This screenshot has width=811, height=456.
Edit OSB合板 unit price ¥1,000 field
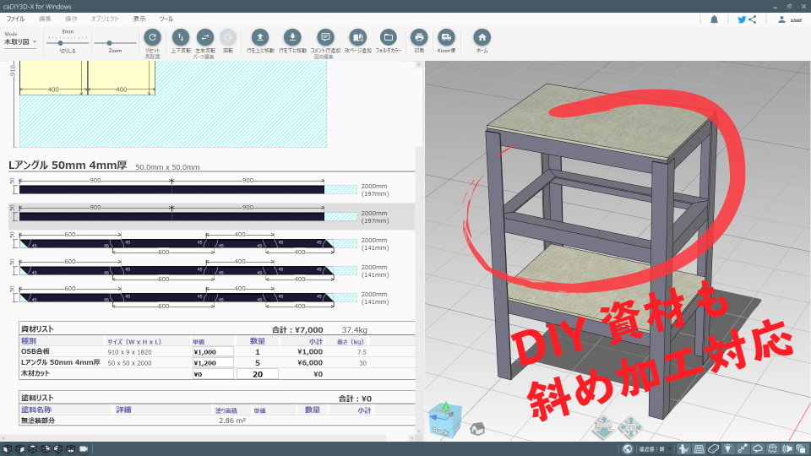[213, 351]
